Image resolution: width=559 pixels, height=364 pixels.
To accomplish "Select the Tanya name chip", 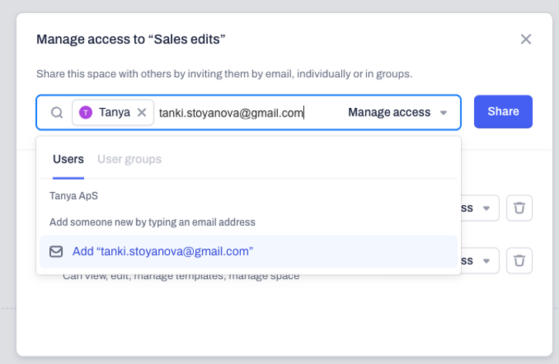I will 113,113.
